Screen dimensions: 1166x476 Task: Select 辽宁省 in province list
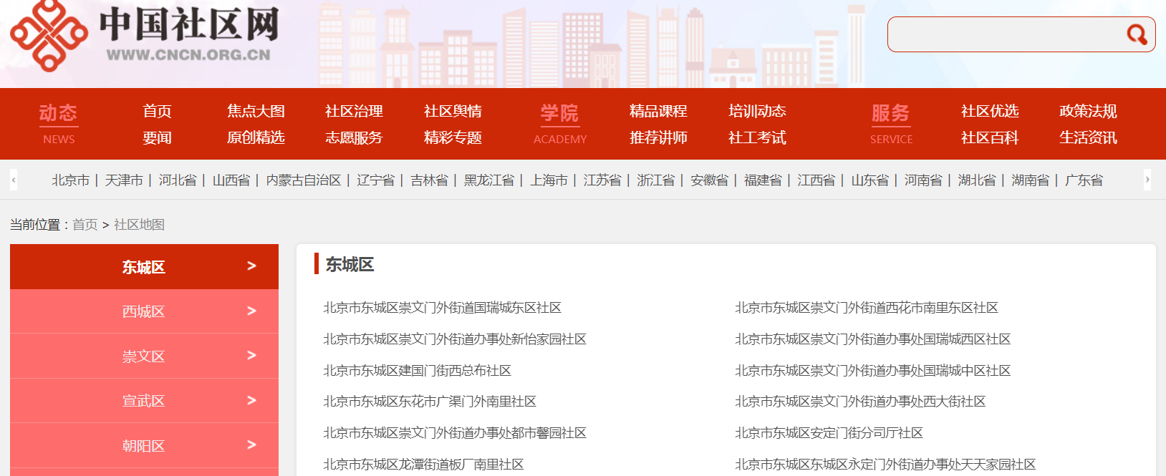[376, 180]
